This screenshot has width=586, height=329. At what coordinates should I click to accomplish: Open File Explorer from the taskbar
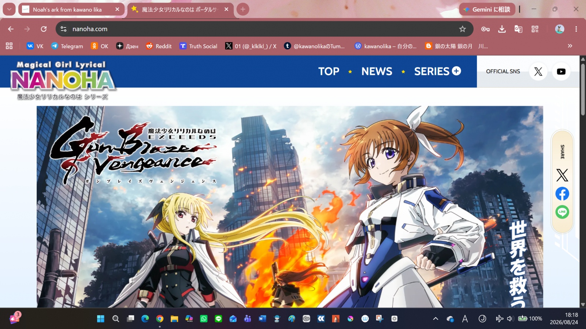[174, 319]
